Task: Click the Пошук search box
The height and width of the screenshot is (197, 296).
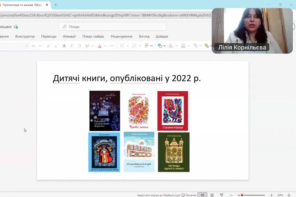Action: (x=112, y=27)
